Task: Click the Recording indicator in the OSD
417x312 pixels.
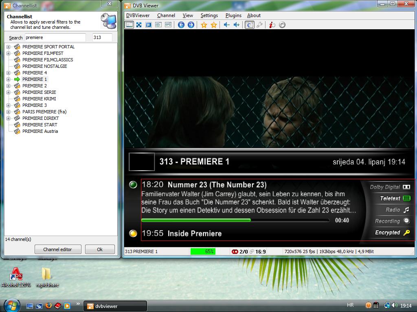Action: tap(393, 221)
